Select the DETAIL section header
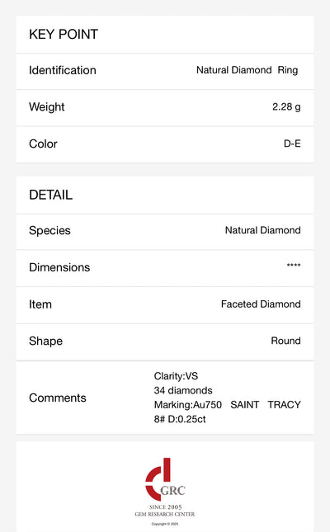Screen dimensions: 330x532 pyautogui.click(x=50, y=195)
